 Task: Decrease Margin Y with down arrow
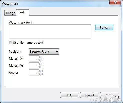coord(41,67)
